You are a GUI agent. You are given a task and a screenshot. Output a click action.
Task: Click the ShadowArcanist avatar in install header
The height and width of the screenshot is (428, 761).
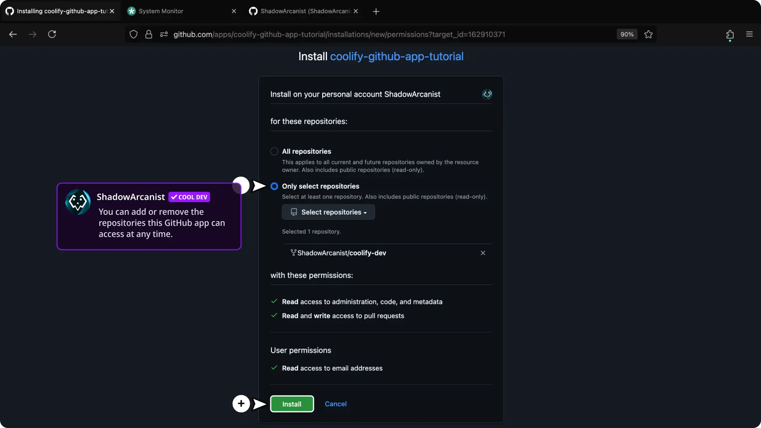click(487, 94)
